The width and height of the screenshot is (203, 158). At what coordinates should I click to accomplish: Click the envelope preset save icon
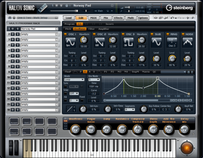[x=189, y=72]
